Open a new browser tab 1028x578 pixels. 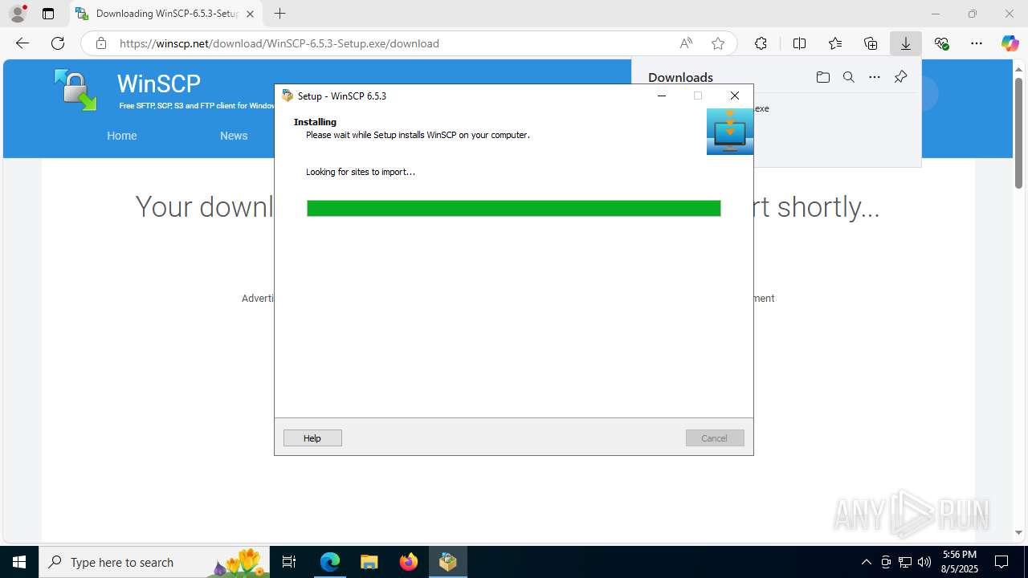tap(279, 14)
